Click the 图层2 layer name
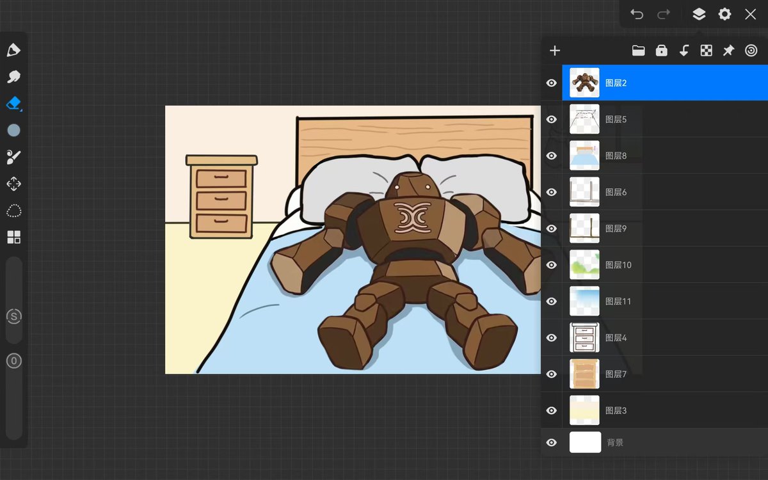 point(616,83)
